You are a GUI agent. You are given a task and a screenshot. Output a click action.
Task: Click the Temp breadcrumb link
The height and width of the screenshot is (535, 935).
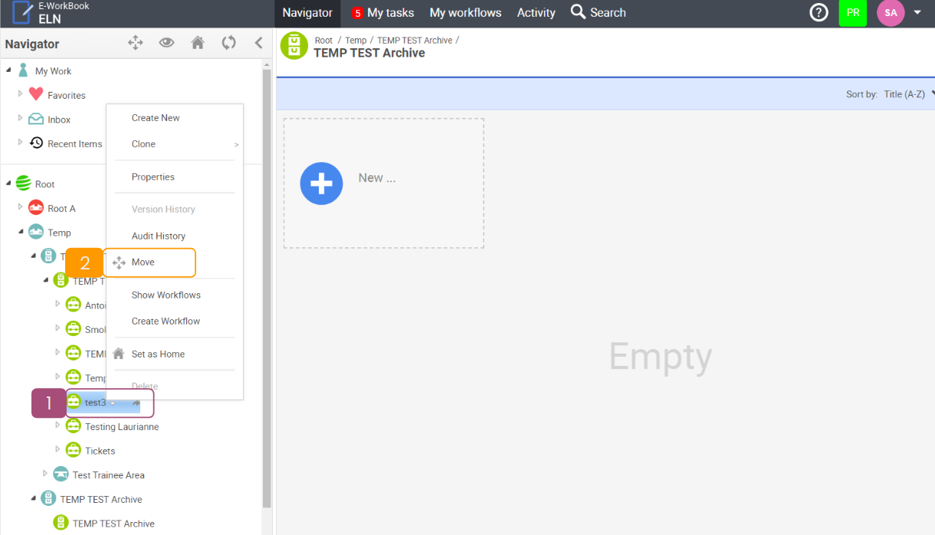point(356,41)
